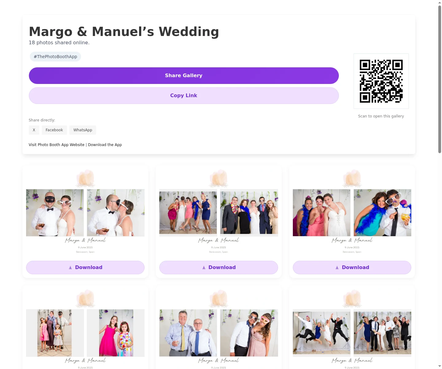Select the #ThePhotoBoothApp hashtag chip
This screenshot has height=369, width=442.
(55, 57)
